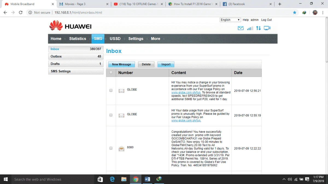328x184 pixels.
Task: Click the Help link
Action: point(246,20)
